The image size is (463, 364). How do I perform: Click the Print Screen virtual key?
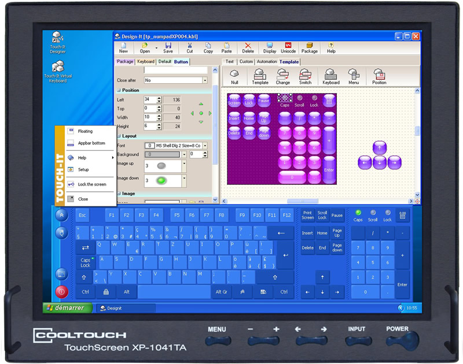click(x=307, y=215)
